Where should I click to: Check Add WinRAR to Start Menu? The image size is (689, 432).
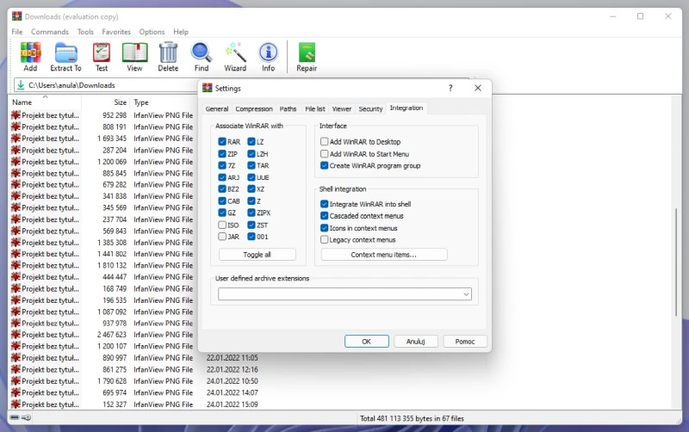pyautogui.click(x=325, y=154)
